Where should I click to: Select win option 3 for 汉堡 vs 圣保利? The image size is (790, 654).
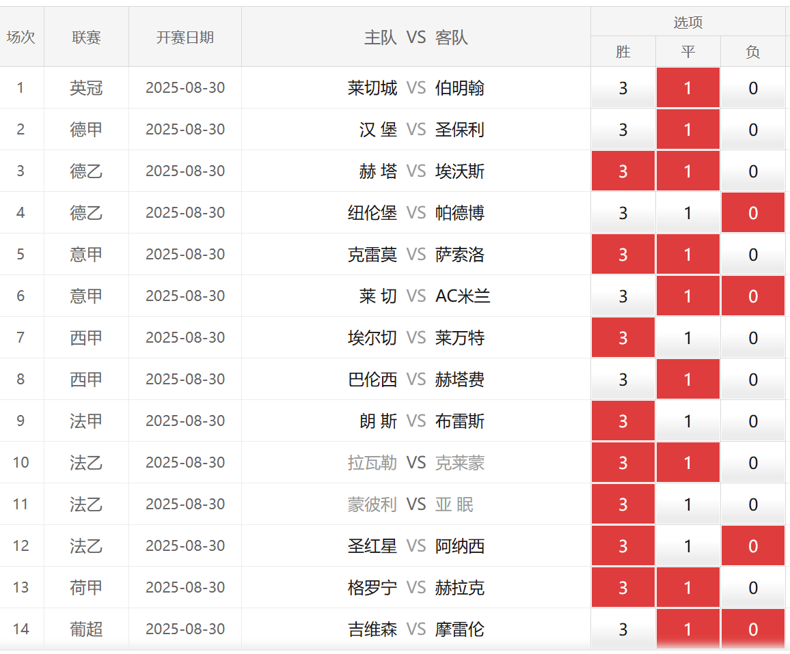coord(623,130)
